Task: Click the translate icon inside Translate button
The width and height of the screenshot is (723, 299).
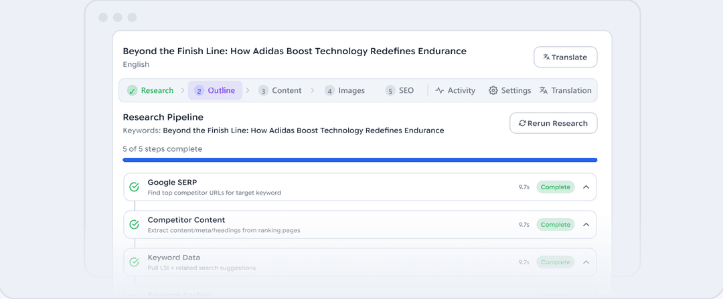Action: click(x=546, y=57)
